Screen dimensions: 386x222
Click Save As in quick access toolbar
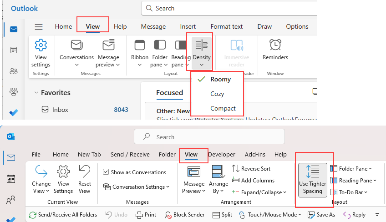point(321,215)
